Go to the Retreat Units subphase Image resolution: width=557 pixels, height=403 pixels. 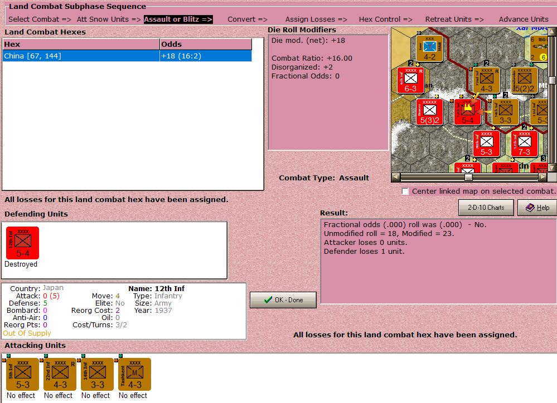pos(455,19)
